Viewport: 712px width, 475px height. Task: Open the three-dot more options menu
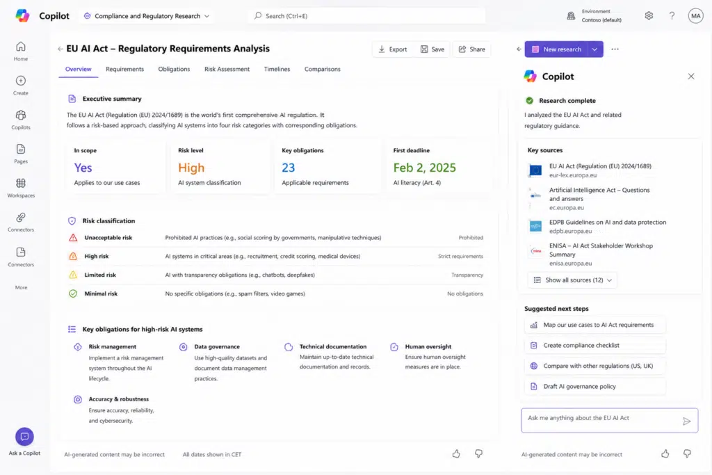(615, 49)
